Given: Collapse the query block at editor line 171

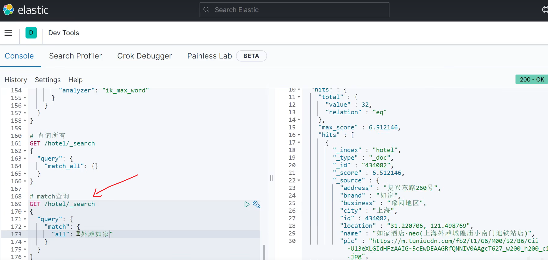Looking at the screenshot, I should (25, 219).
